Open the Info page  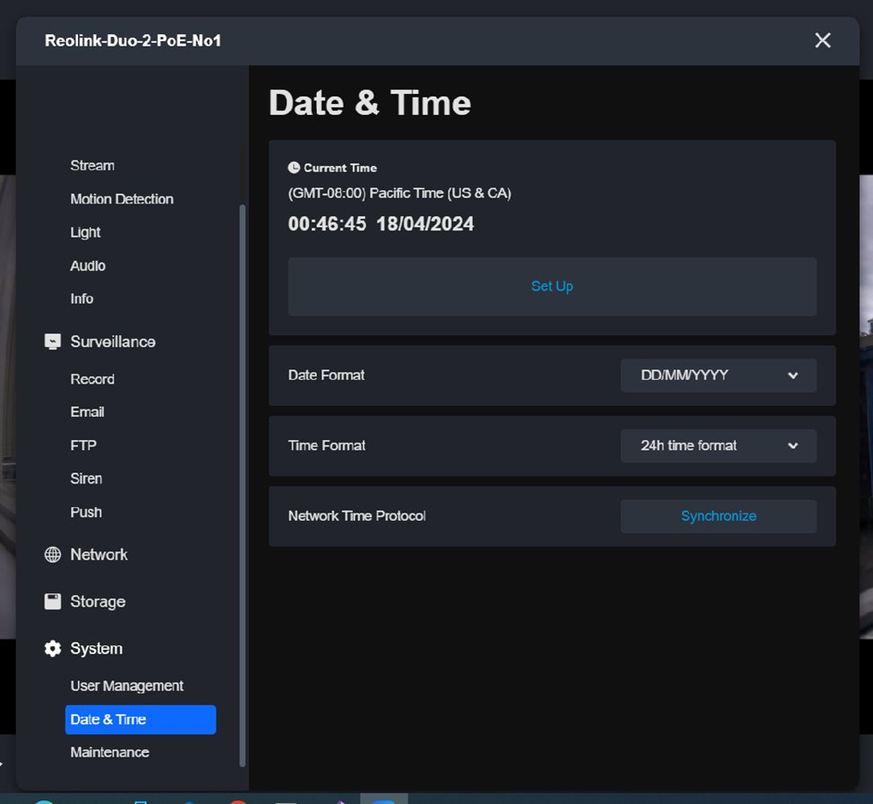pyautogui.click(x=81, y=298)
